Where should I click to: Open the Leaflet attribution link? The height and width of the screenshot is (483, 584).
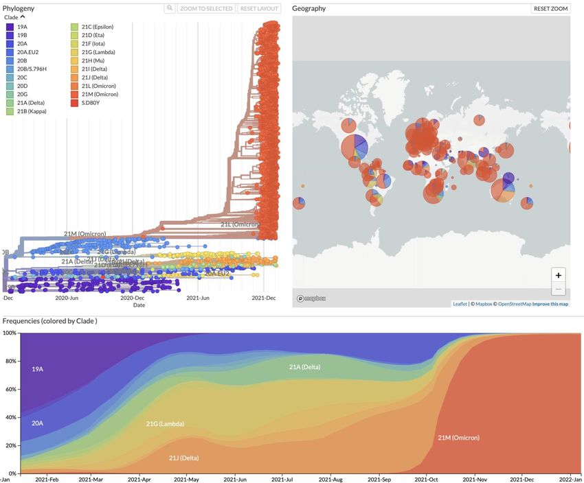coord(460,304)
